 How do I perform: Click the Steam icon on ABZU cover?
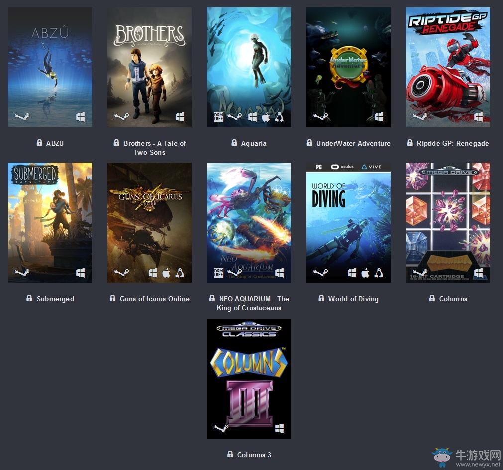point(22,116)
